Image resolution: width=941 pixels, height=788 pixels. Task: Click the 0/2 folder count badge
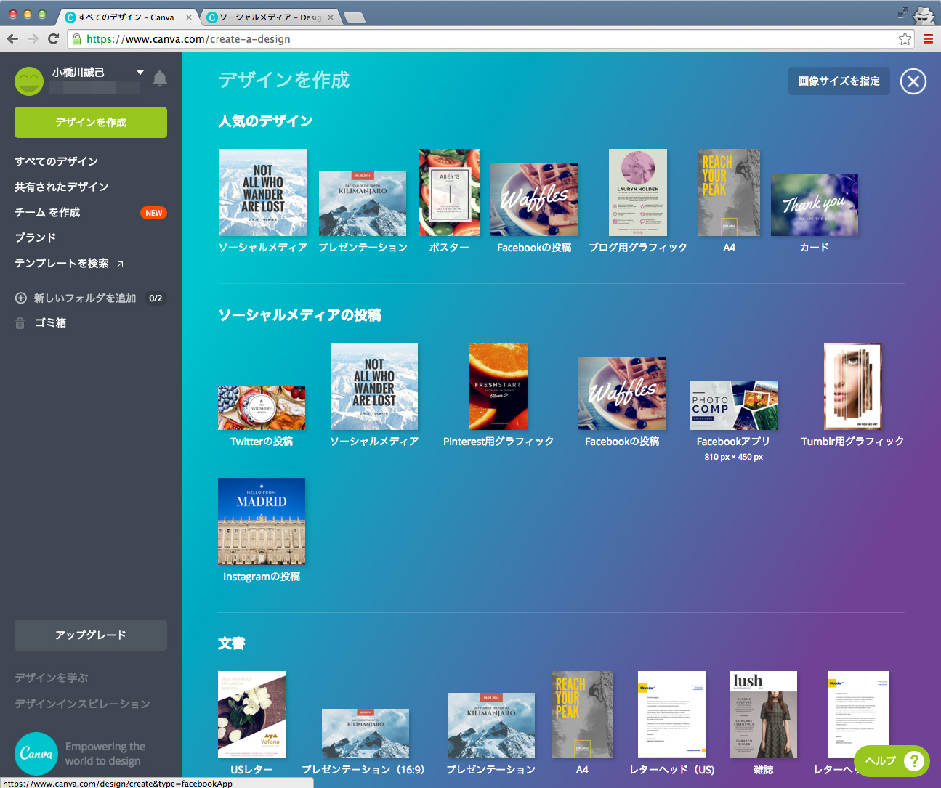click(156, 298)
